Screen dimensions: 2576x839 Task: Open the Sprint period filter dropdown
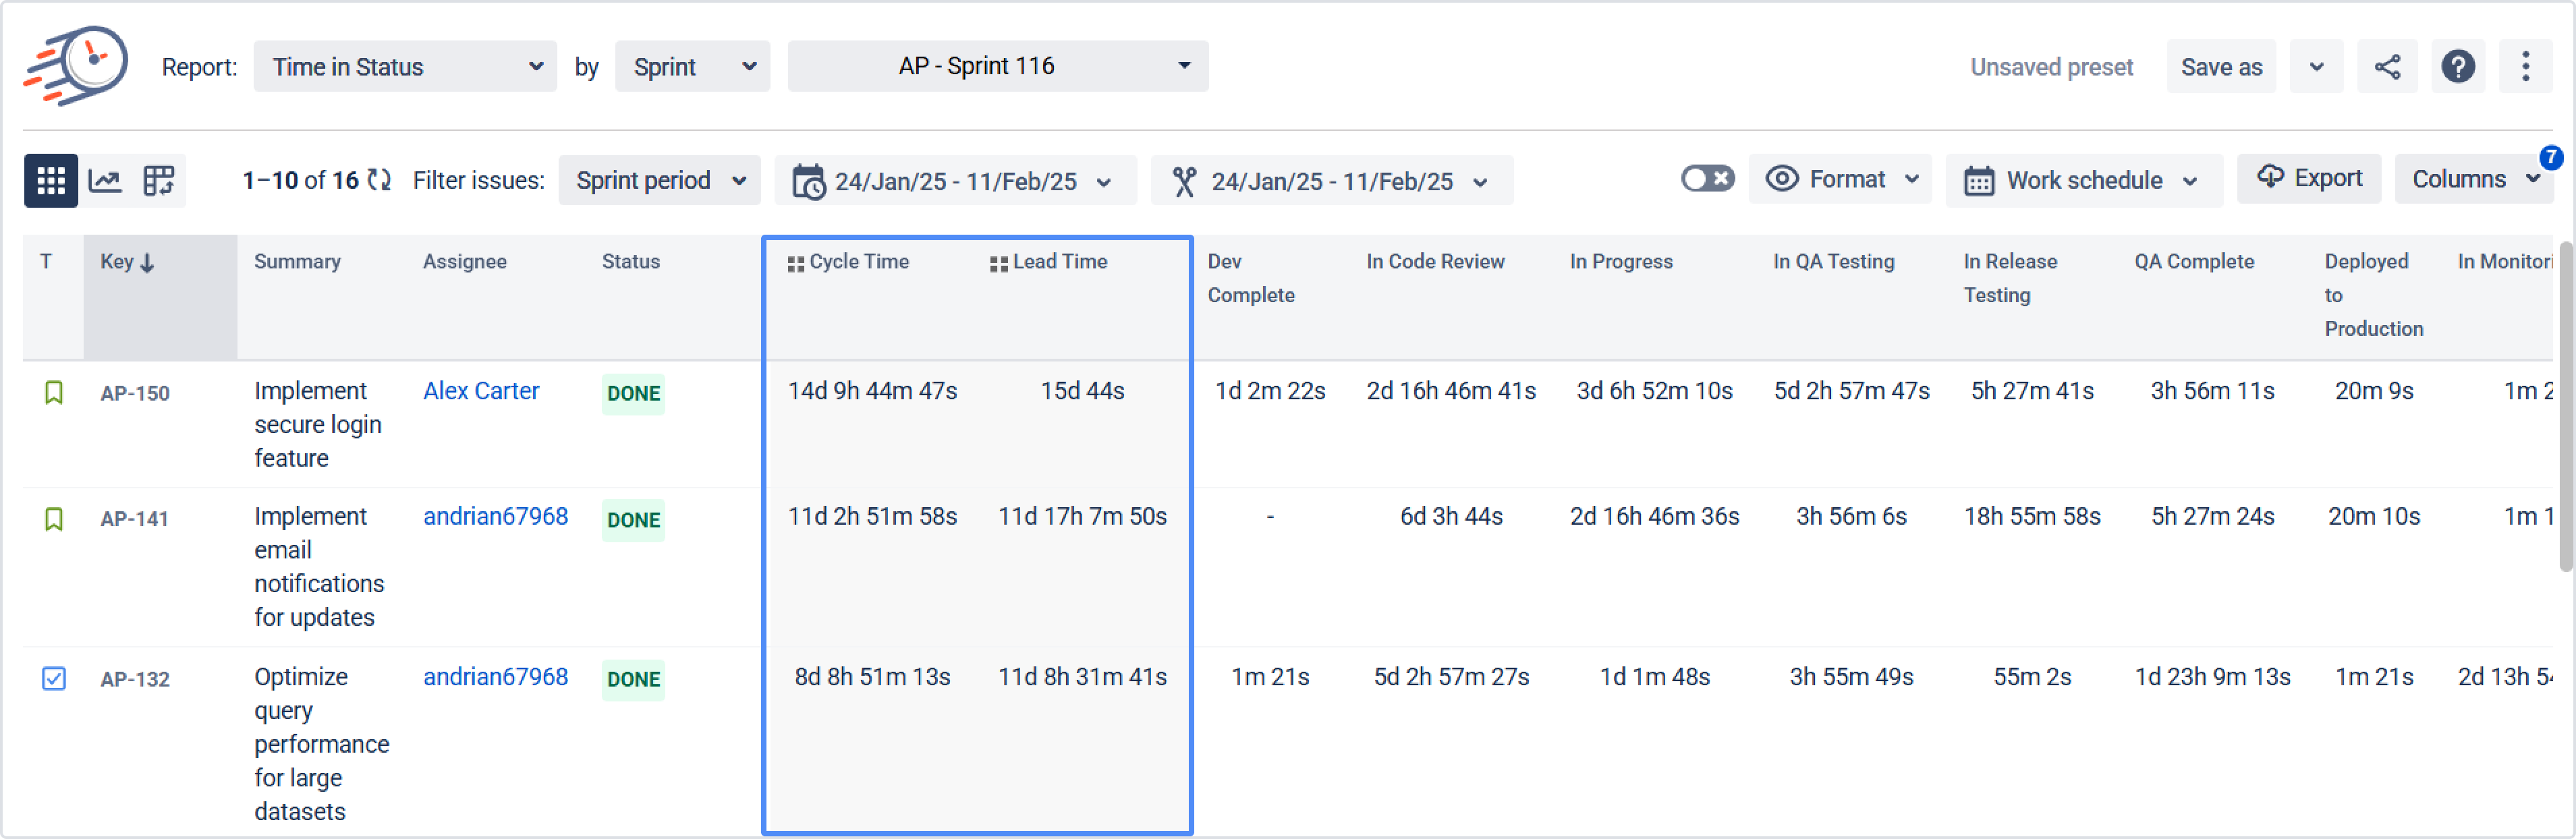[x=659, y=181]
